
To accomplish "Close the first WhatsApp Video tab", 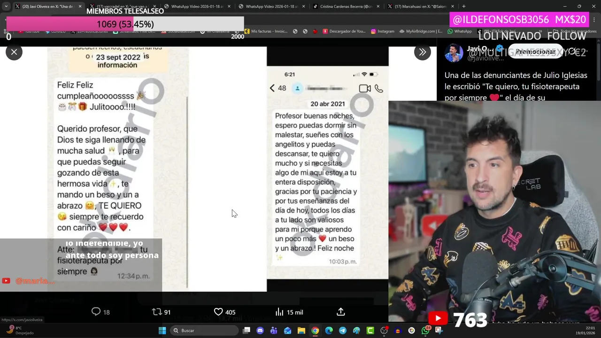I will coord(229,7).
